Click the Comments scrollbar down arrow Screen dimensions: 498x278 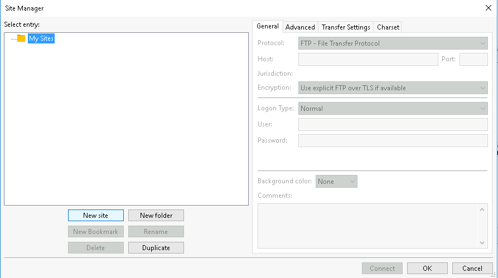[x=482, y=243]
